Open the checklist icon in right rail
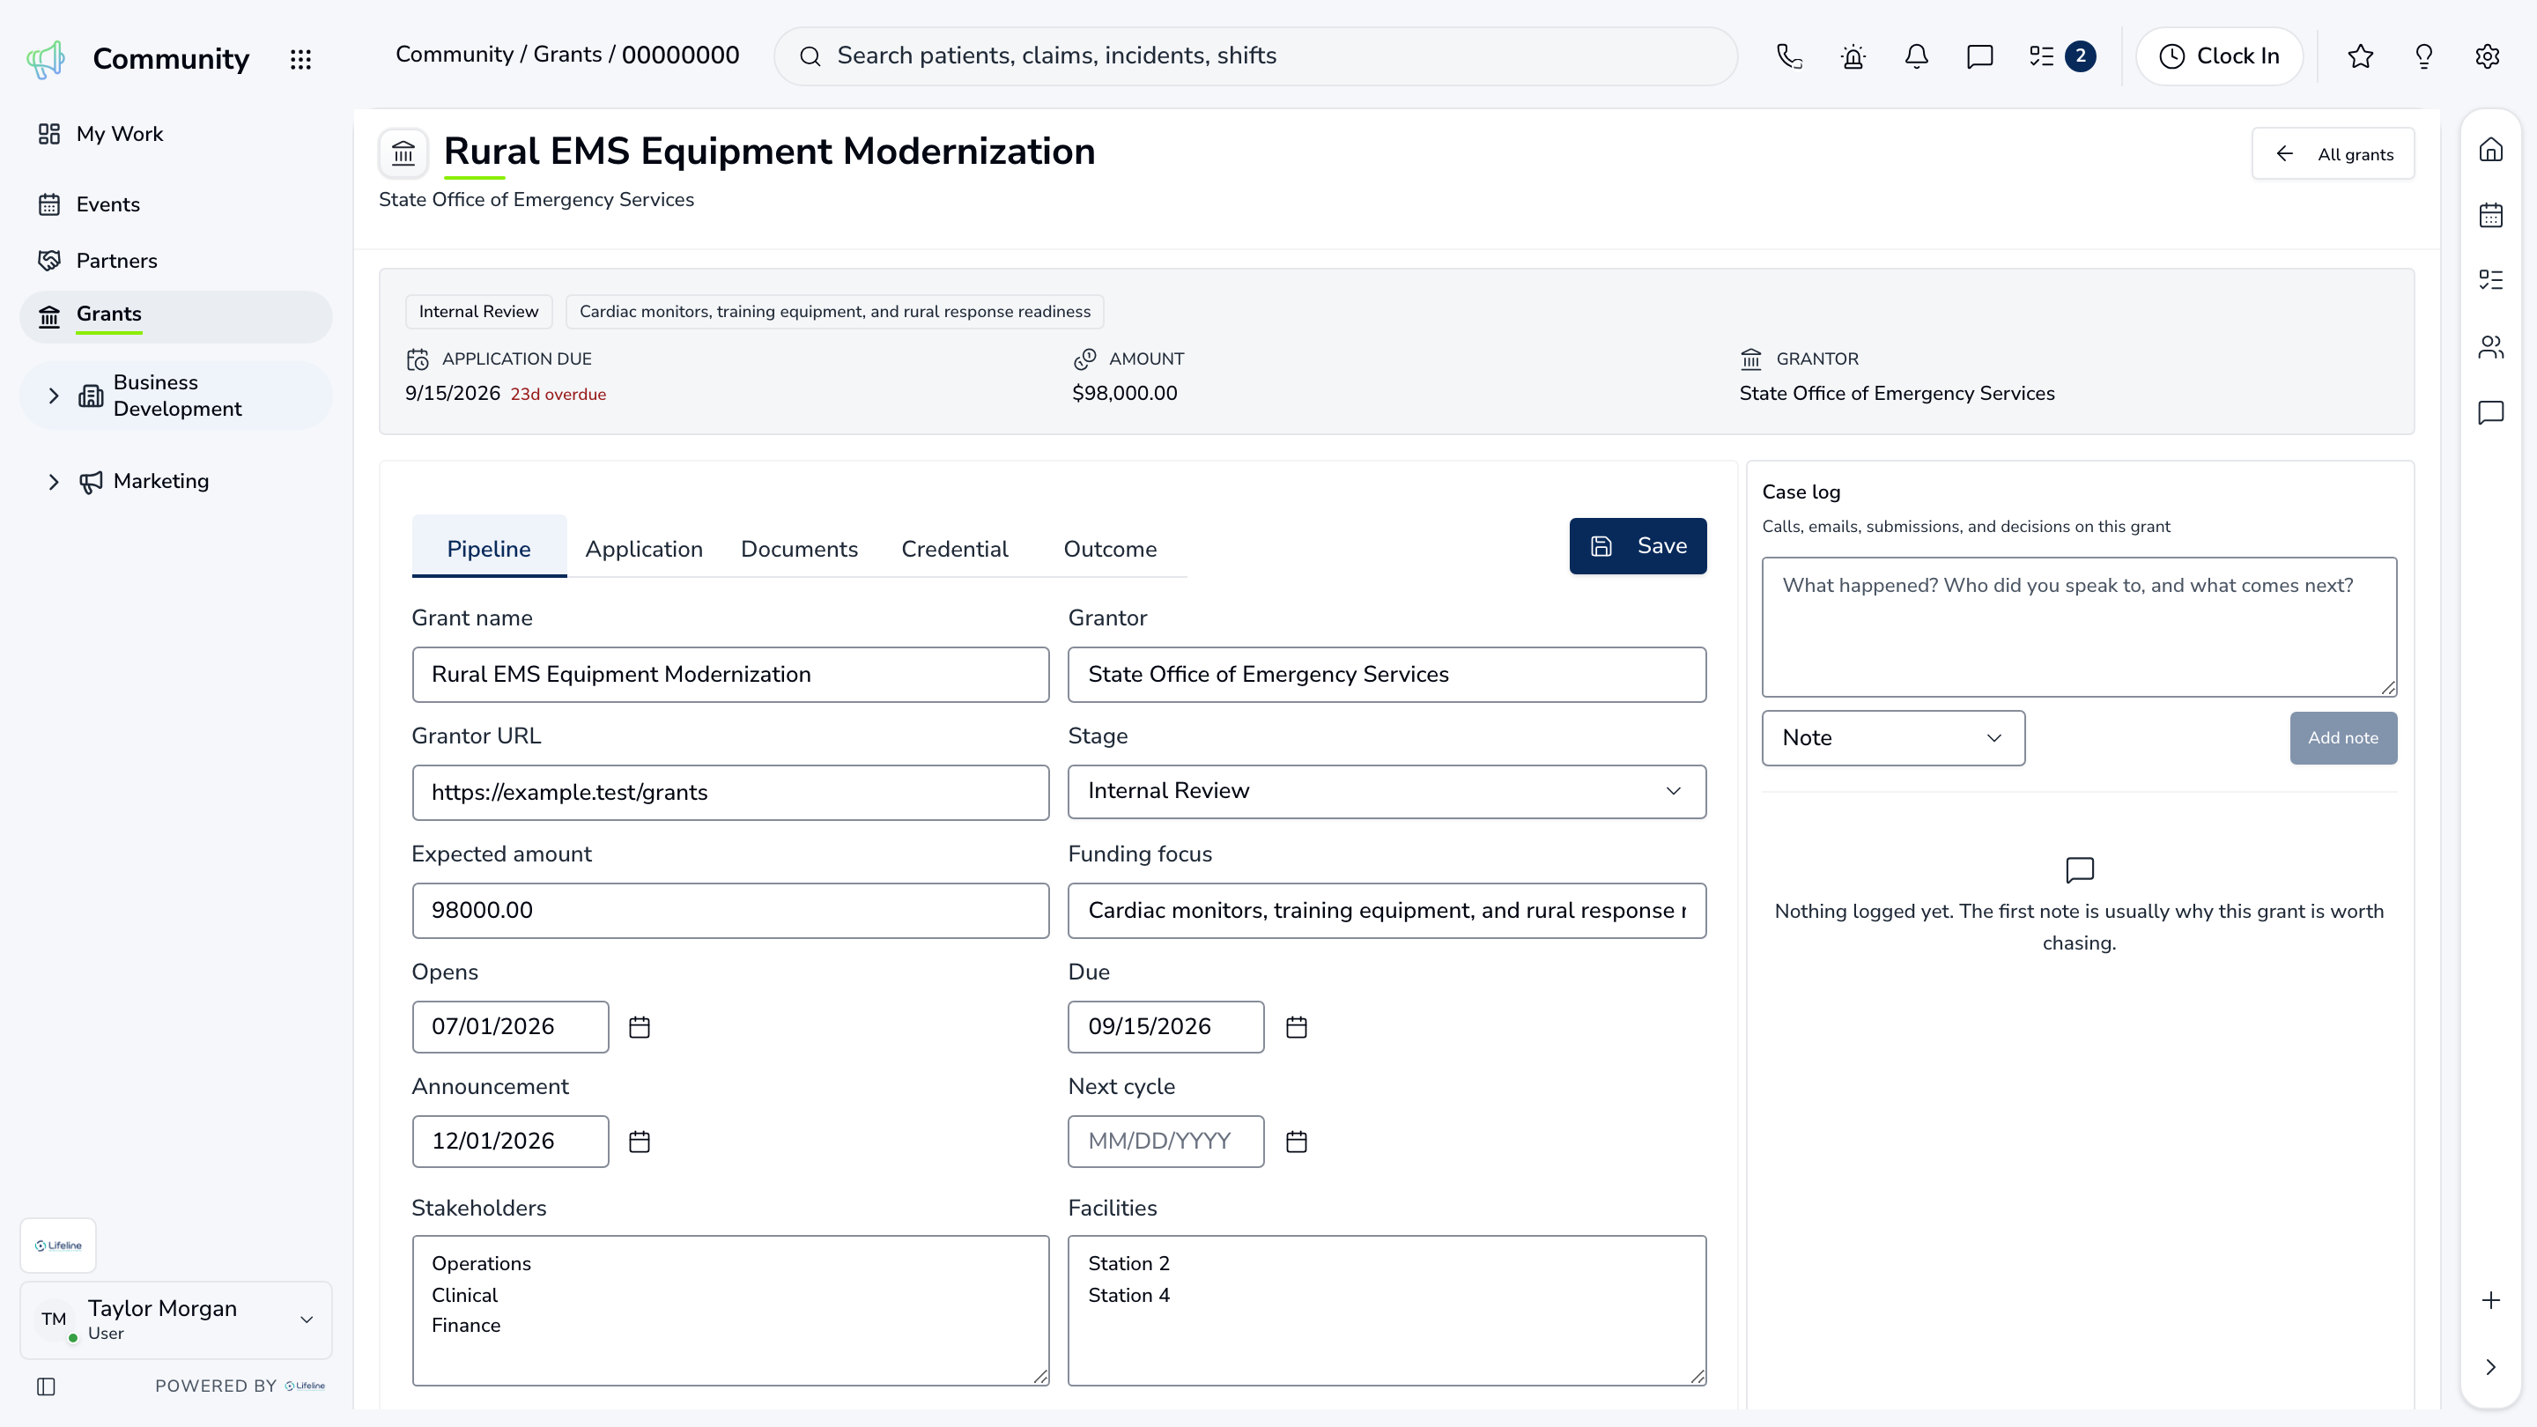This screenshot has height=1427, width=2537. coord(2490,280)
